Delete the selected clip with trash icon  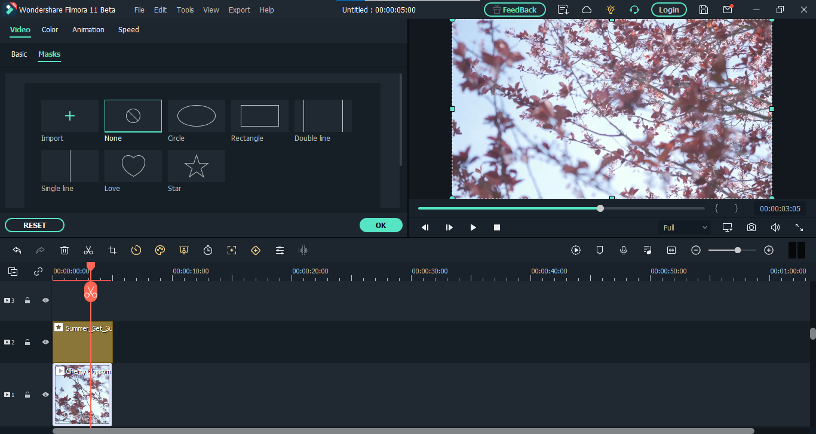coord(65,250)
